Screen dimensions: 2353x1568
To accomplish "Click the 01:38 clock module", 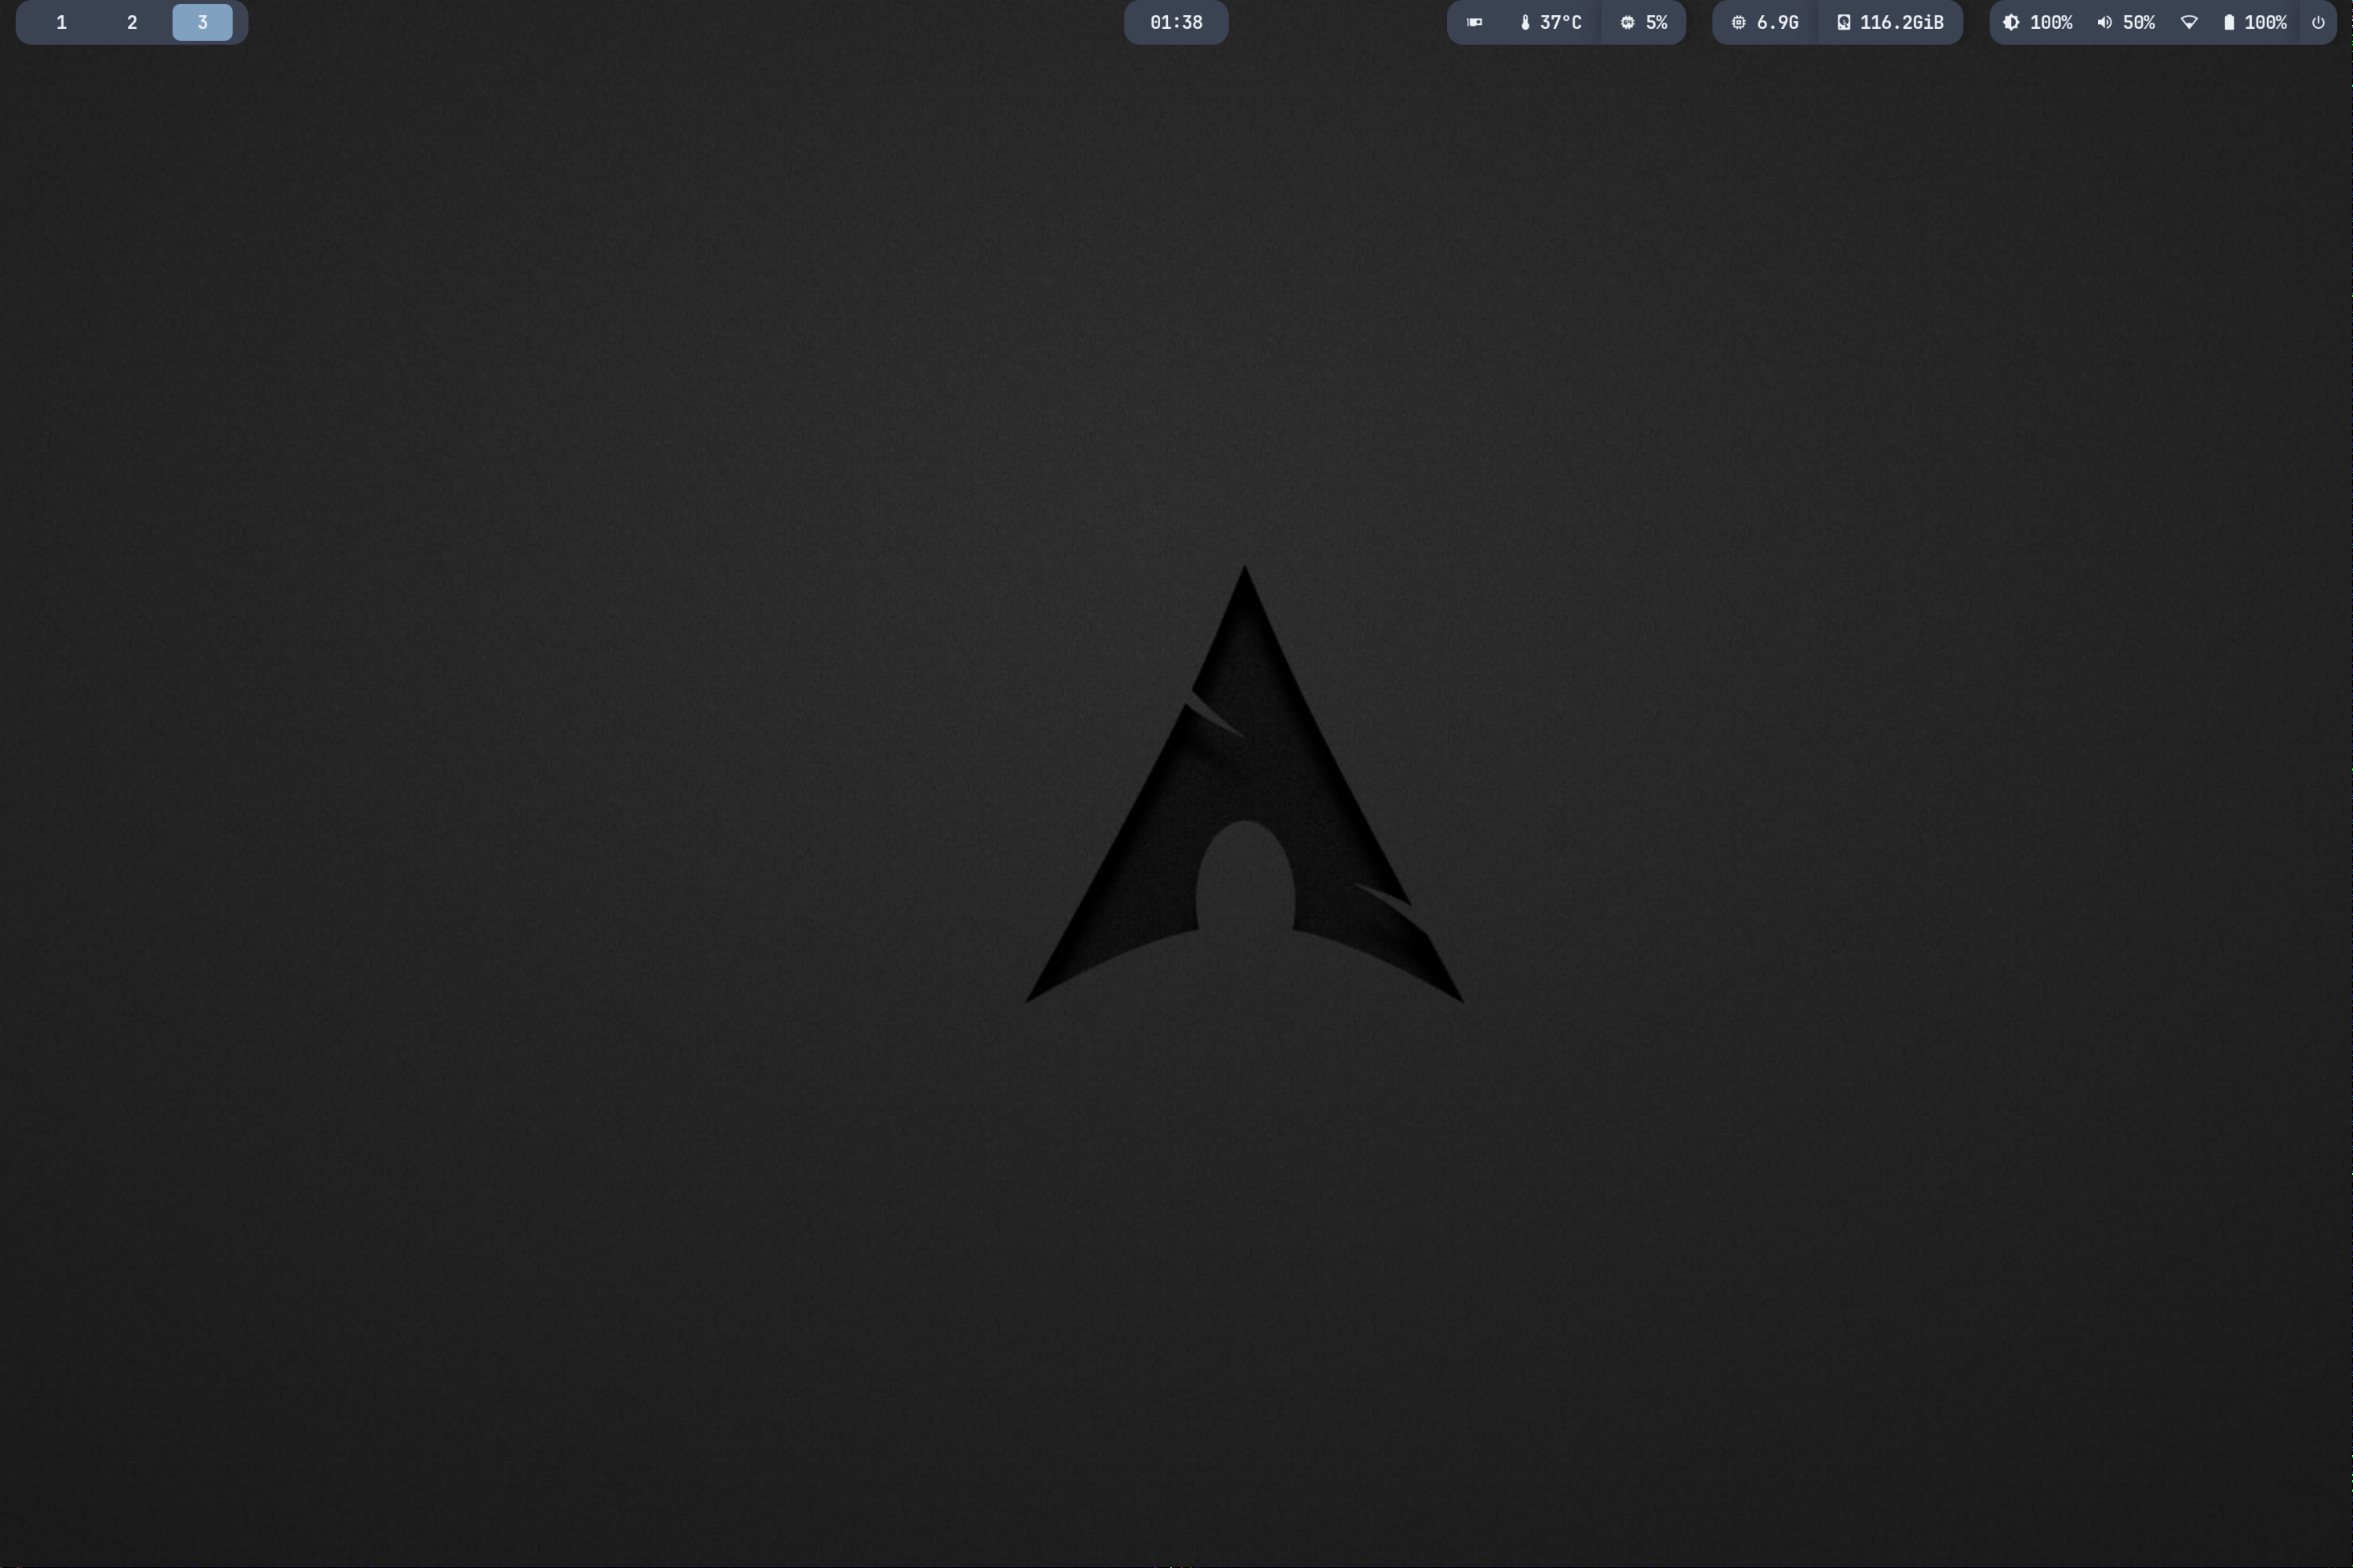I will (x=1176, y=22).
